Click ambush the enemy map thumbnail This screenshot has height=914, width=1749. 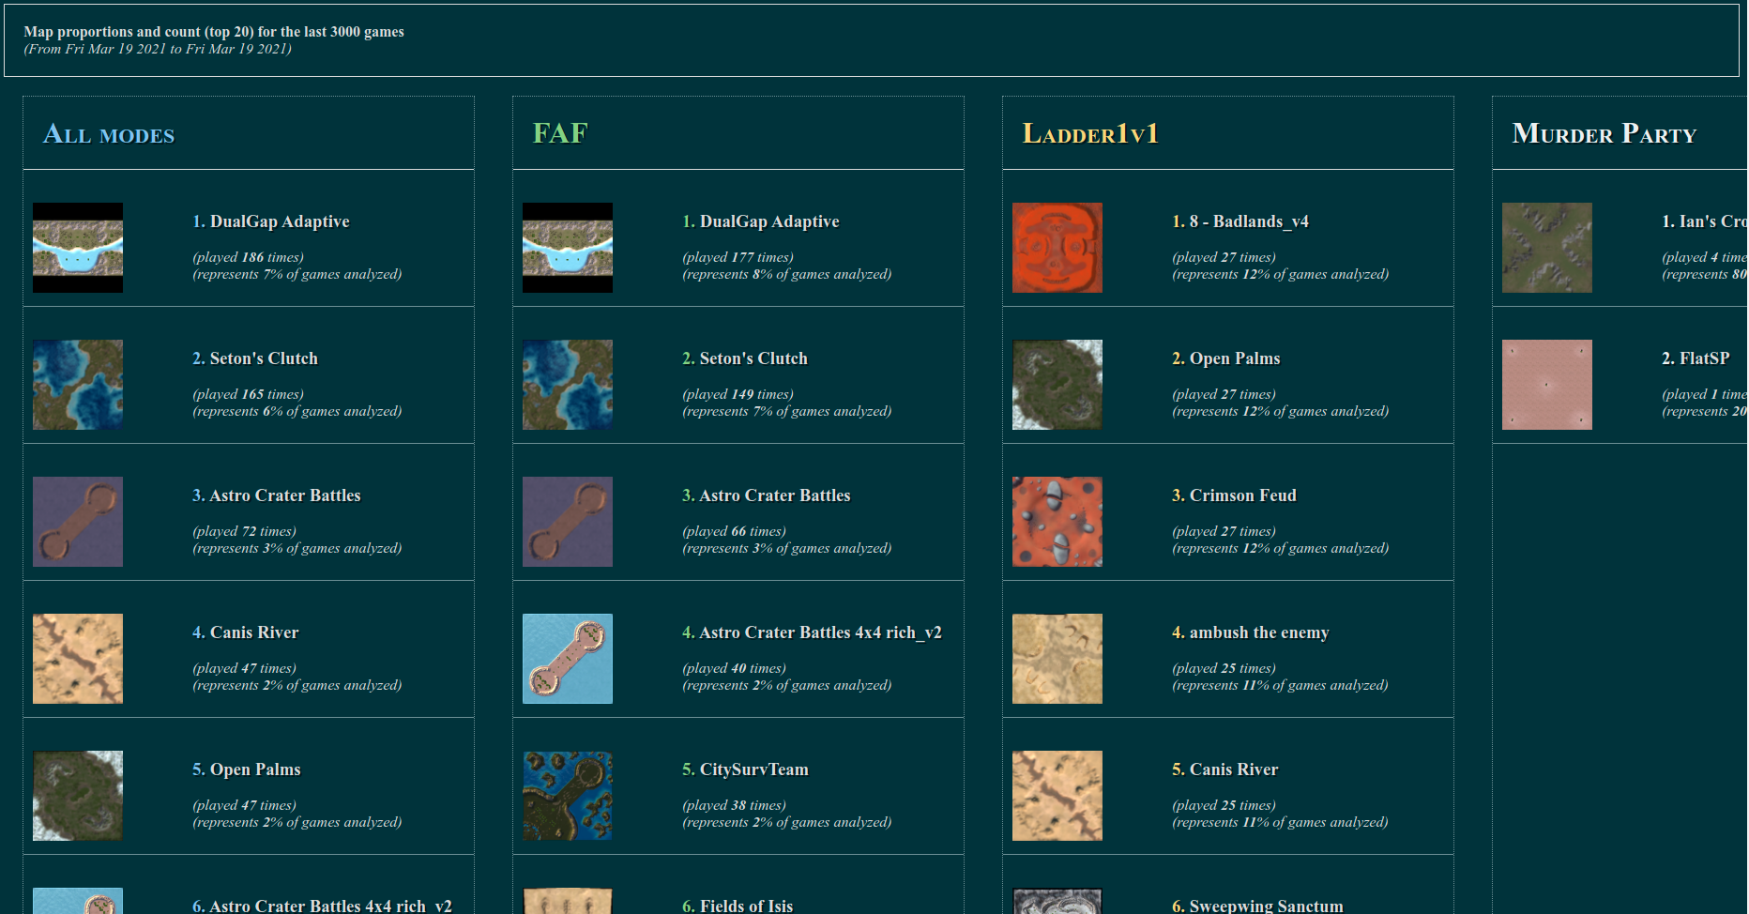(1057, 659)
